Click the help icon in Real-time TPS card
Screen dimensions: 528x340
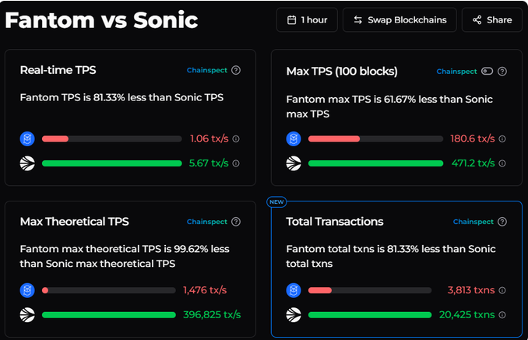pyautogui.click(x=236, y=70)
